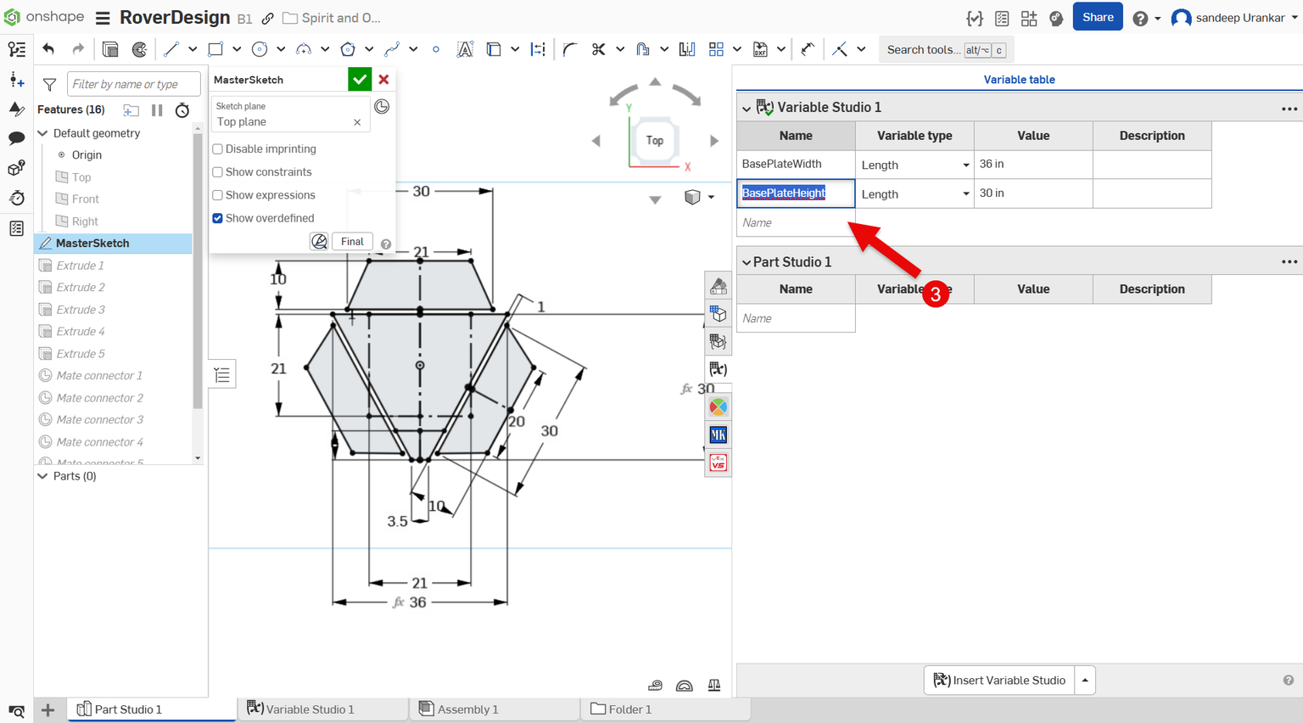Collapse the Variable Studio 1 section

click(x=746, y=108)
